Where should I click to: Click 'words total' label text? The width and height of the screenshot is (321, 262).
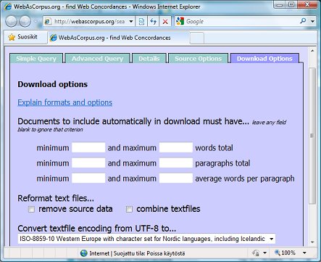[214, 147]
